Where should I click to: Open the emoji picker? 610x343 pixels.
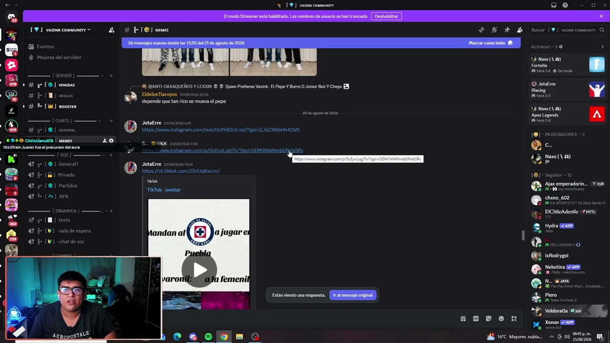pyautogui.click(x=501, y=319)
